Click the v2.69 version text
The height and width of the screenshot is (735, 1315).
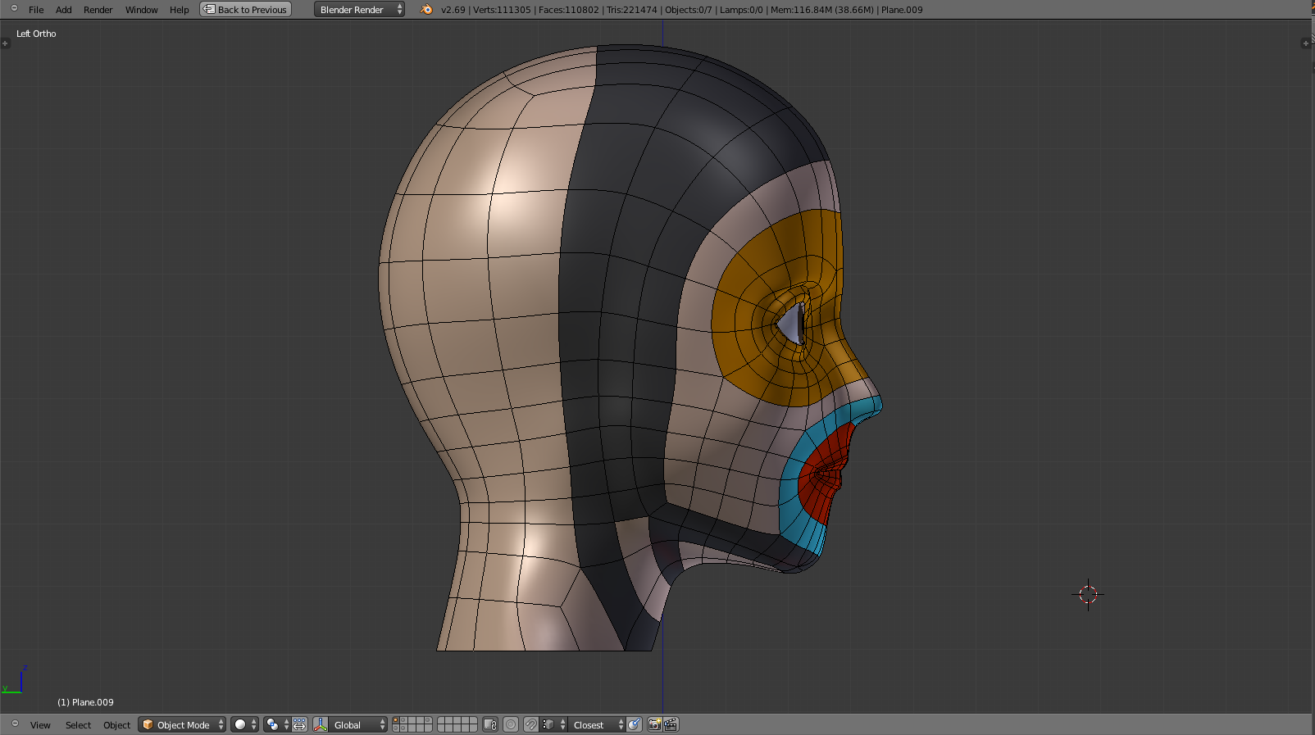pyautogui.click(x=453, y=10)
